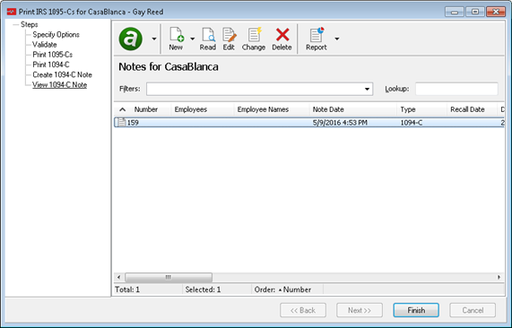Click the Recall Date column header
The width and height of the screenshot is (512, 328).
pyautogui.click(x=467, y=109)
